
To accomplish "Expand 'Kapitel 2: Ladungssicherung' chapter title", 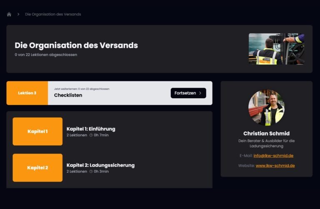I will coord(100,165).
